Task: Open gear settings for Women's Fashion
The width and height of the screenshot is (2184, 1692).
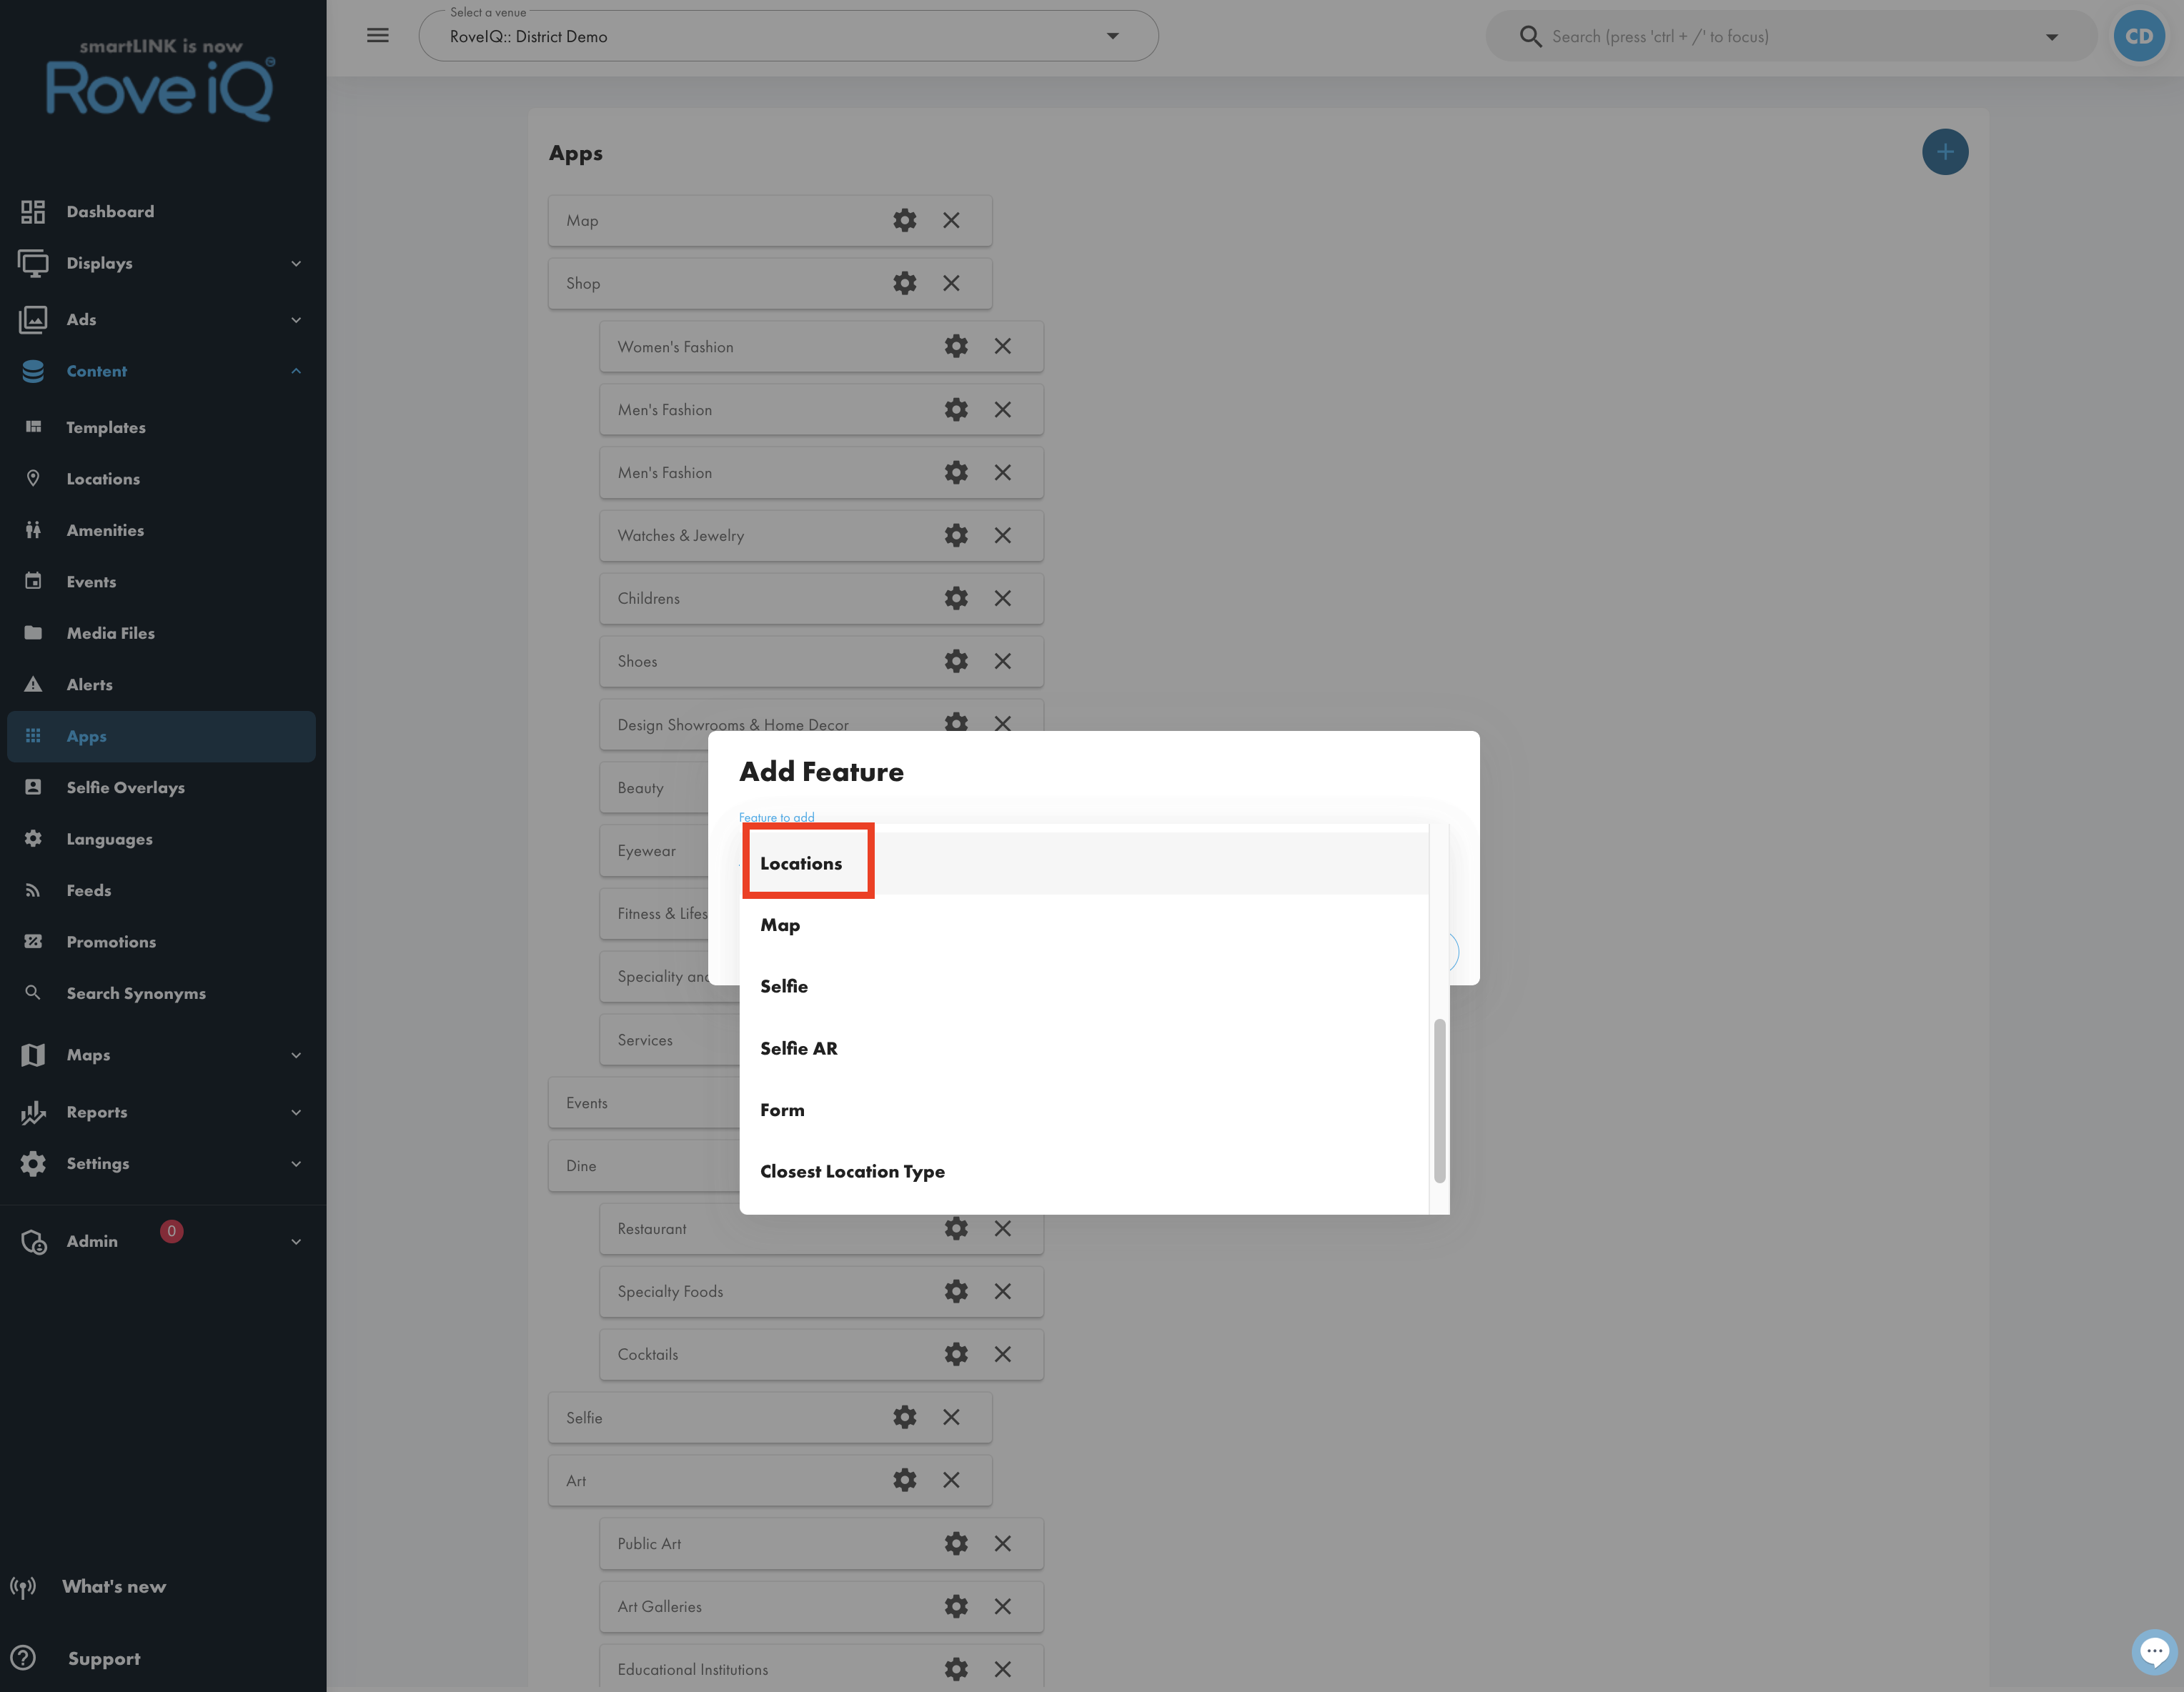Action: tap(956, 346)
